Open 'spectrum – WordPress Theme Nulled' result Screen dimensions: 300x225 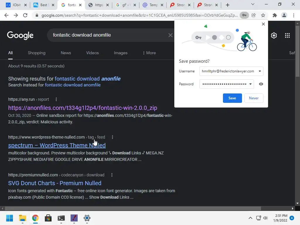tap(57, 145)
